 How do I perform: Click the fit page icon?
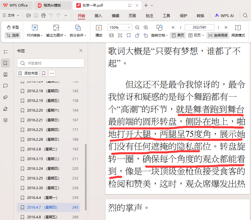(120, 35)
